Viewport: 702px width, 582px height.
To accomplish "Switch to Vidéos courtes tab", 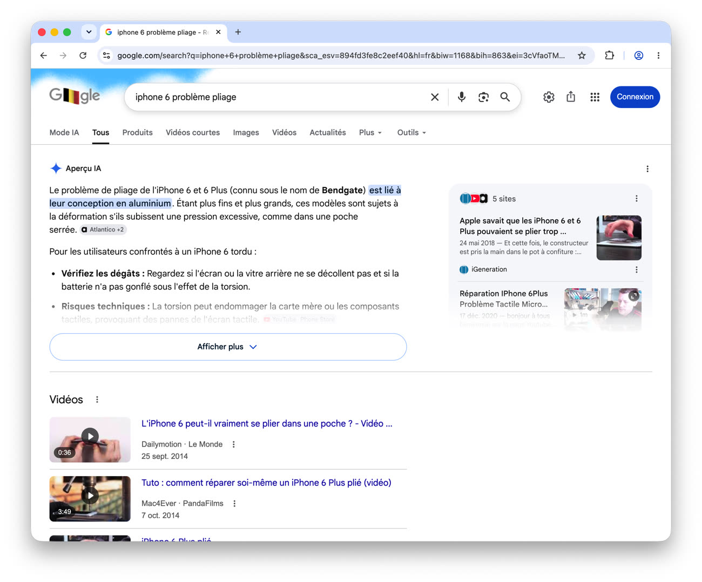I will pos(193,132).
